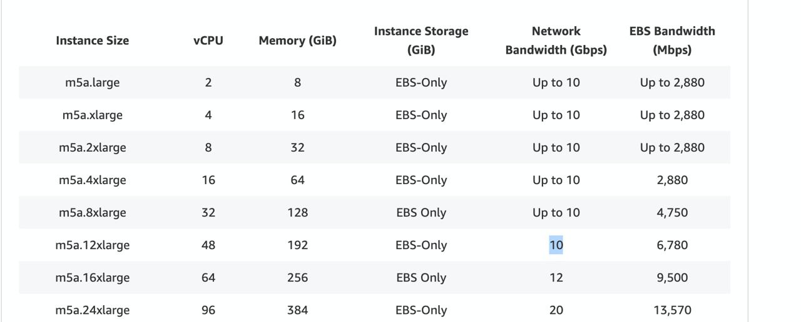801x322 pixels.
Task: Click the 13,570 EBS bandwidth value
Action: pyautogui.click(x=672, y=310)
